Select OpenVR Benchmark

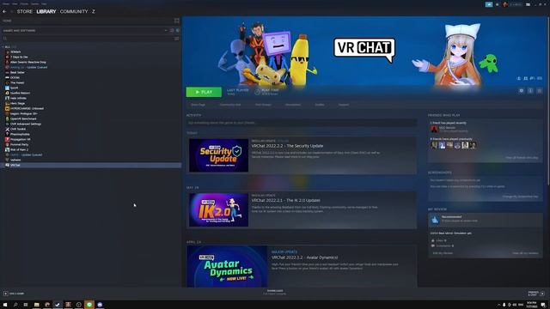click(23, 118)
